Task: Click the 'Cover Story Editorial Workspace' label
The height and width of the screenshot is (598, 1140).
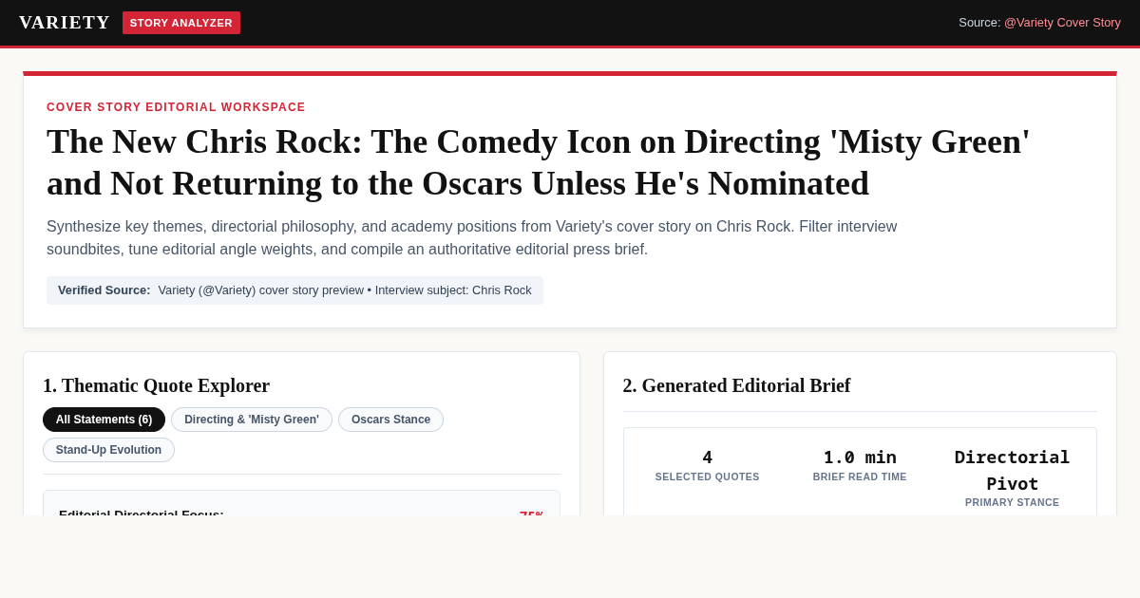Action: click(x=176, y=107)
